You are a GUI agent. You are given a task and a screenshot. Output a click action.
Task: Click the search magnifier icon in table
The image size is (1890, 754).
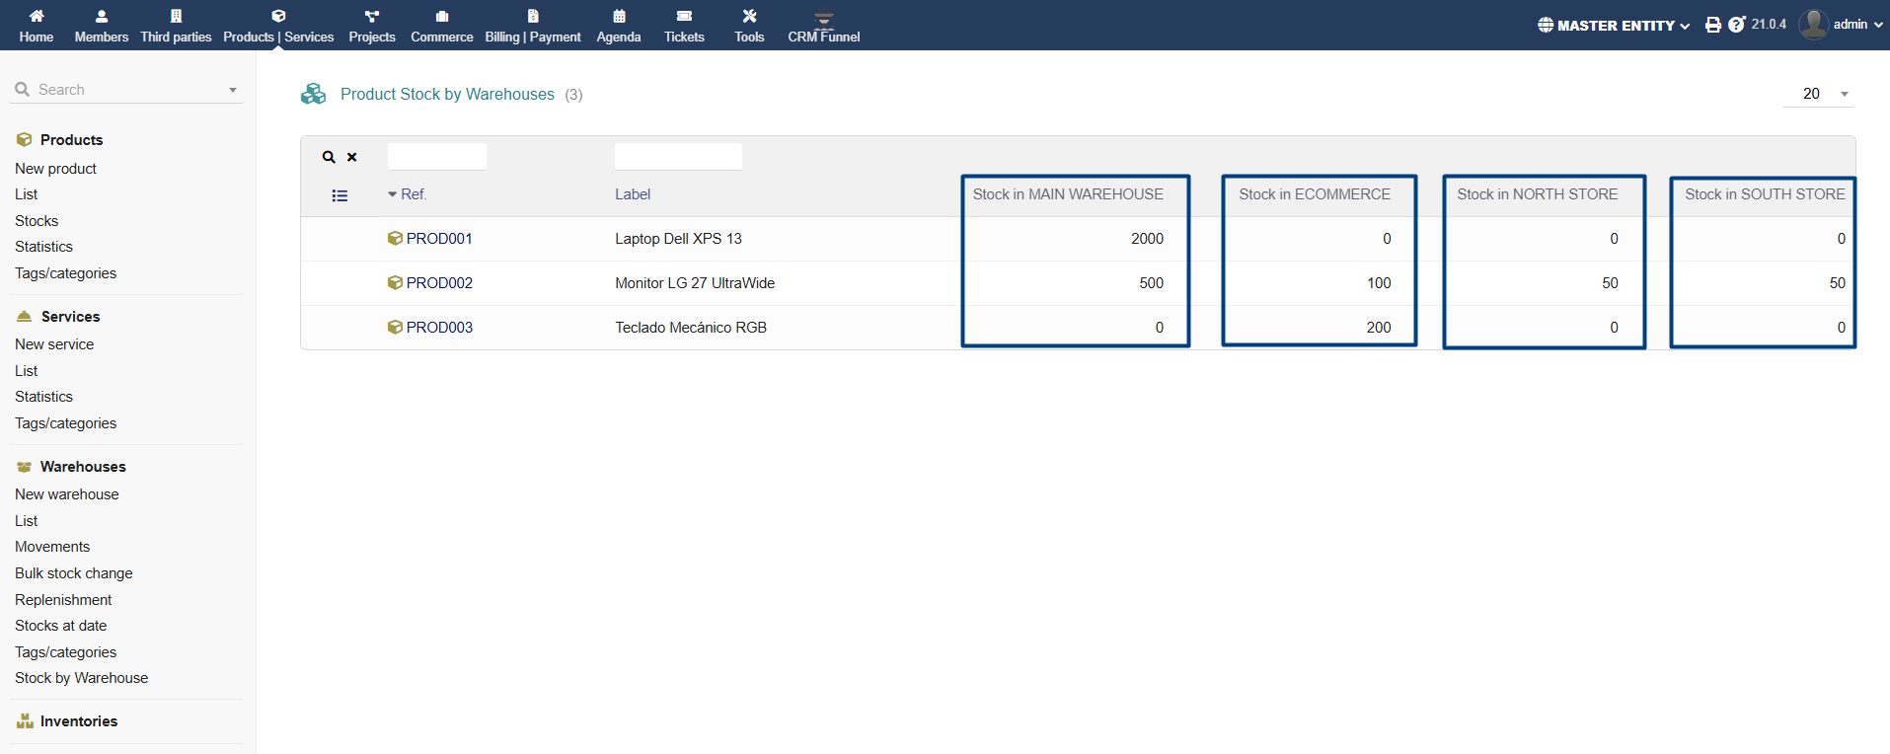coord(329,157)
